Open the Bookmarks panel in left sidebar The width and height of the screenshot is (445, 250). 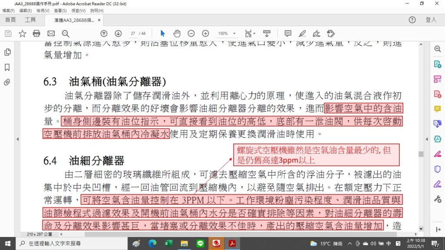[x=7, y=67]
